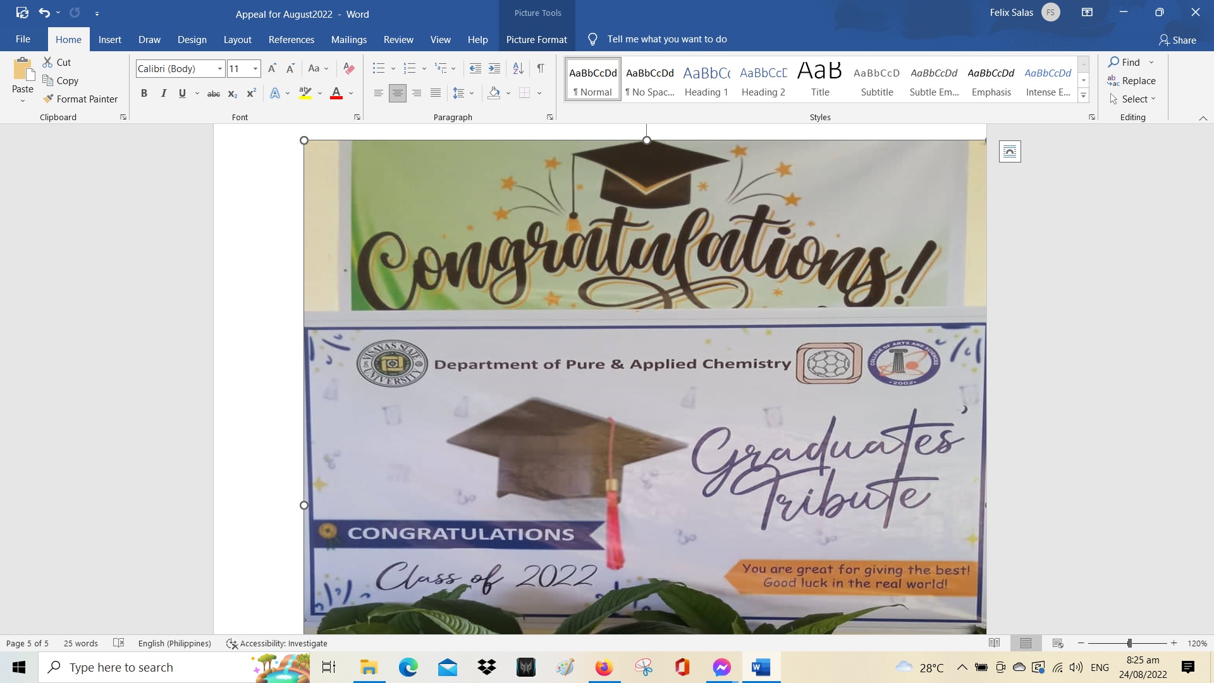Open the References ribbon tab
This screenshot has height=683, width=1214.
pos(291,39)
